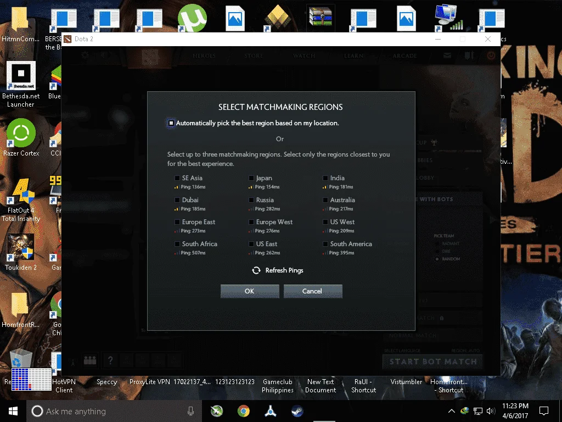This screenshot has height=422, width=562.
Task: Open the Windows Start menu
Action: pos(13,411)
